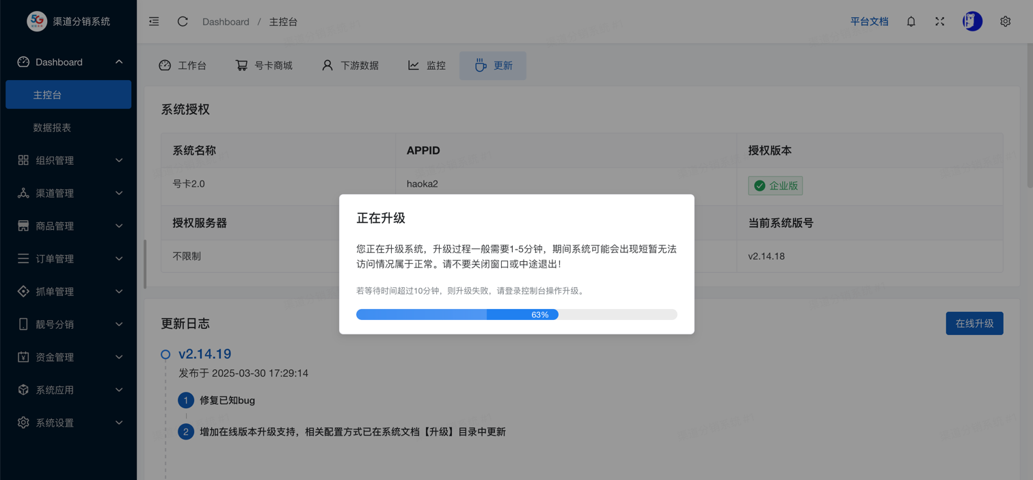1033x480 pixels.
Task: Expand 渠道管理 sidebar menu
Action: coord(68,194)
